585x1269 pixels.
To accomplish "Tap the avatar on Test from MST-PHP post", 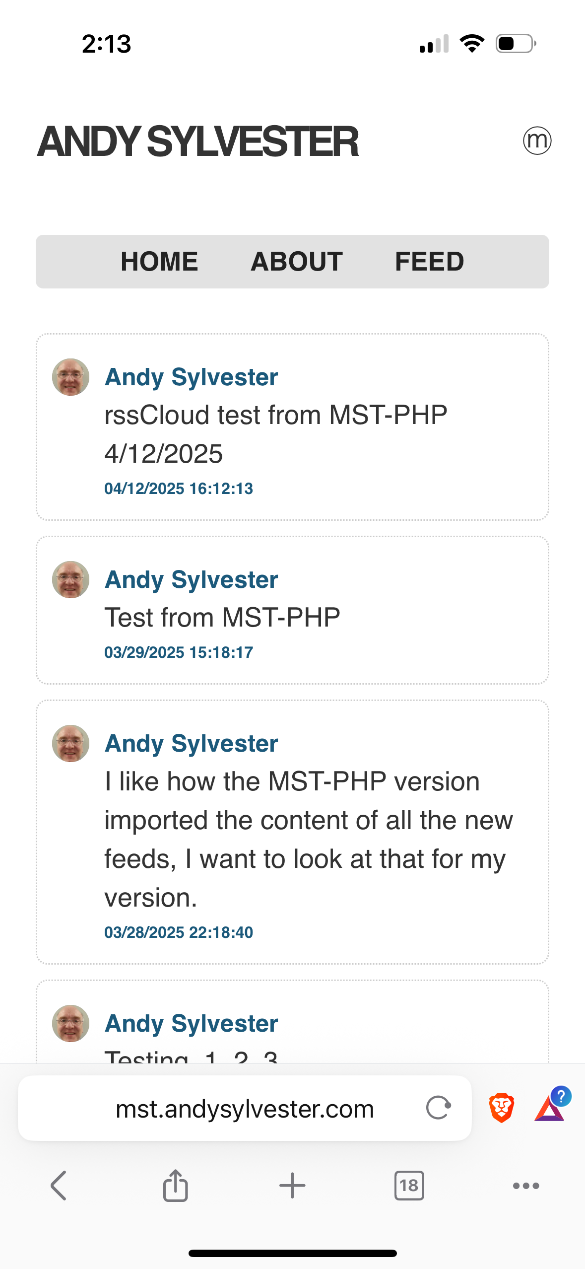I will [x=70, y=579].
